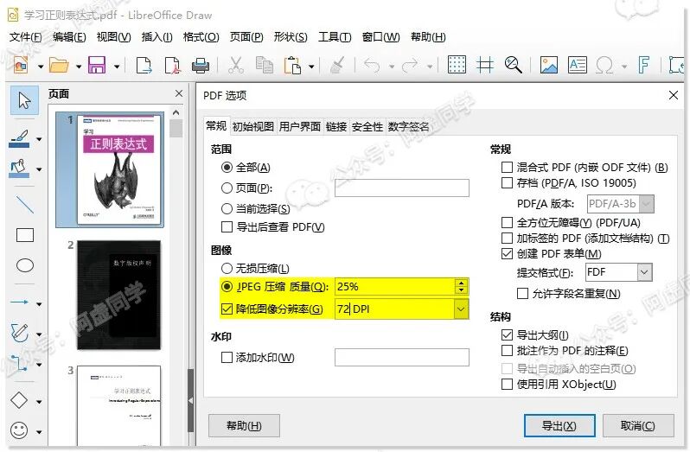Click the Undo arrow icon
The height and width of the screenshot is (452, 690).
372,66
